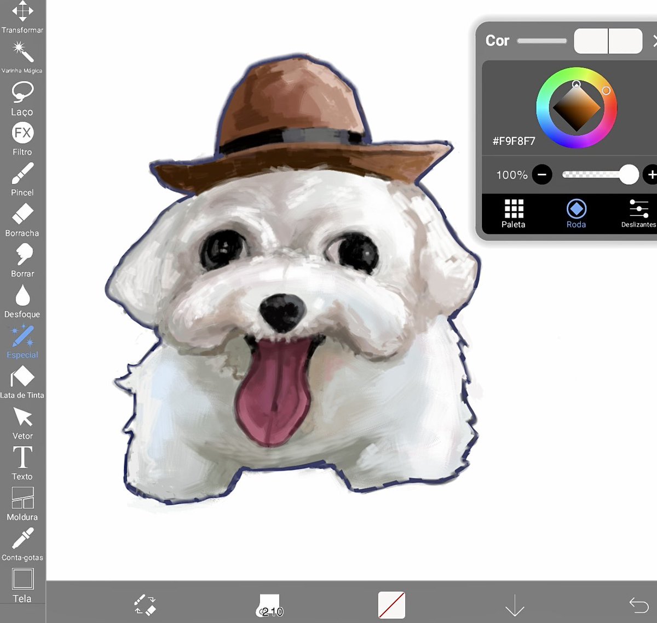Select the Especial tool
The width and height of the screenshot is (657, 623).
pyautogui.click(x=22, y=341)
